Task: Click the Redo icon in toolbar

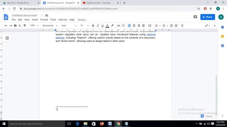Action: tap(11, 26)
